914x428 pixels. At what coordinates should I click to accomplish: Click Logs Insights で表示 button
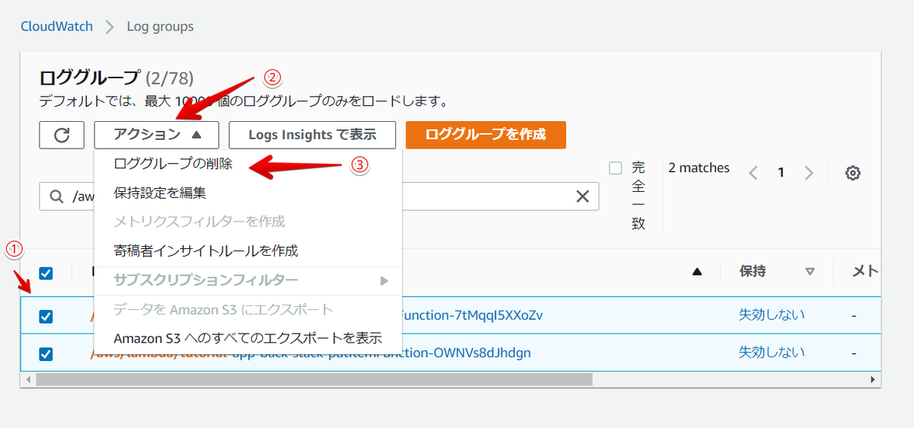pyautogui.click(x=312, y=135)
